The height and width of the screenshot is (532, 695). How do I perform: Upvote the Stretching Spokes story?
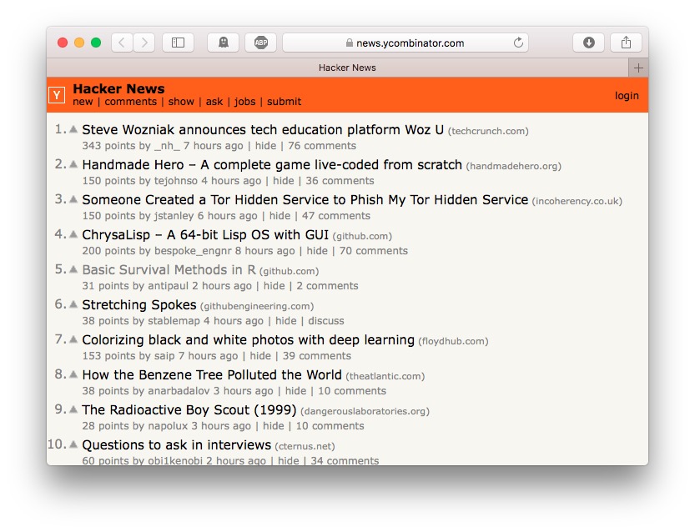[73, 304]
